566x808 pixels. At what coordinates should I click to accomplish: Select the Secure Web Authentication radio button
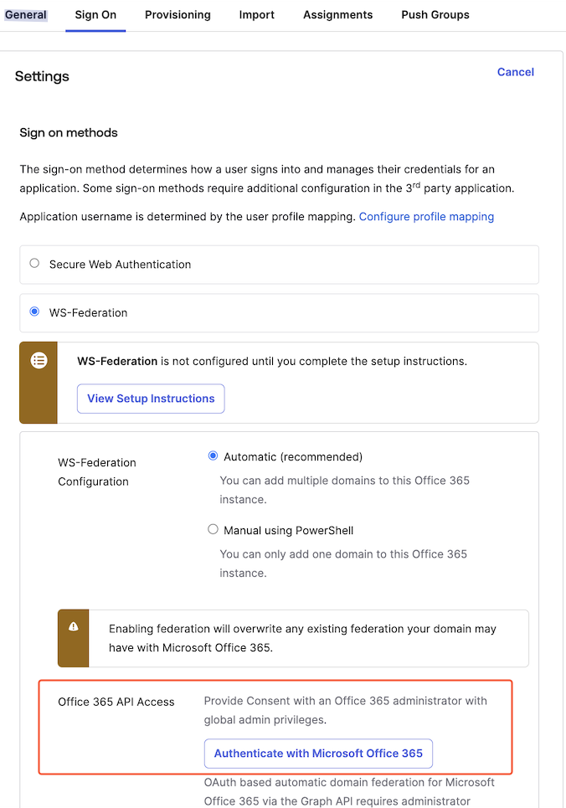[33, 263]
